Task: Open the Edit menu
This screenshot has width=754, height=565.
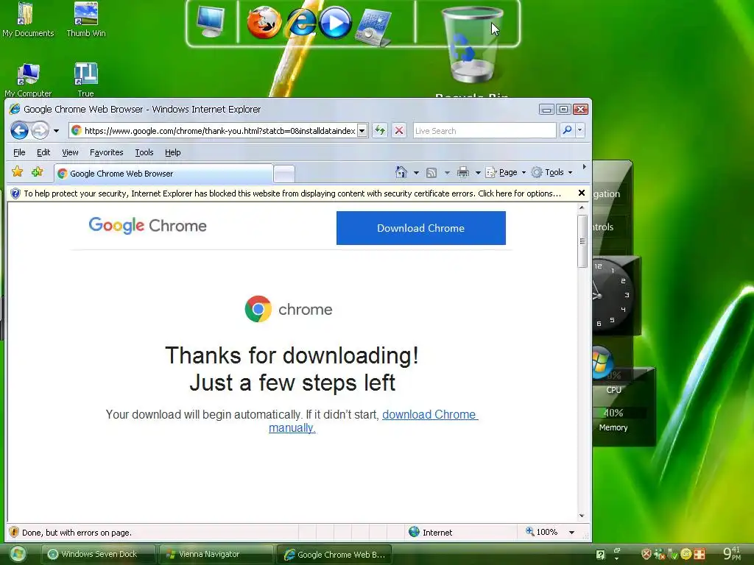Action: click(x=43, y=152)
